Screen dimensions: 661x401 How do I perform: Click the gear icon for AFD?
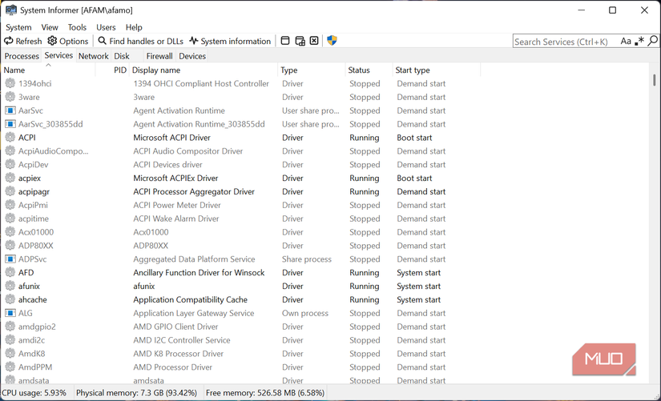pyautogui.click(x=10, y=272)
